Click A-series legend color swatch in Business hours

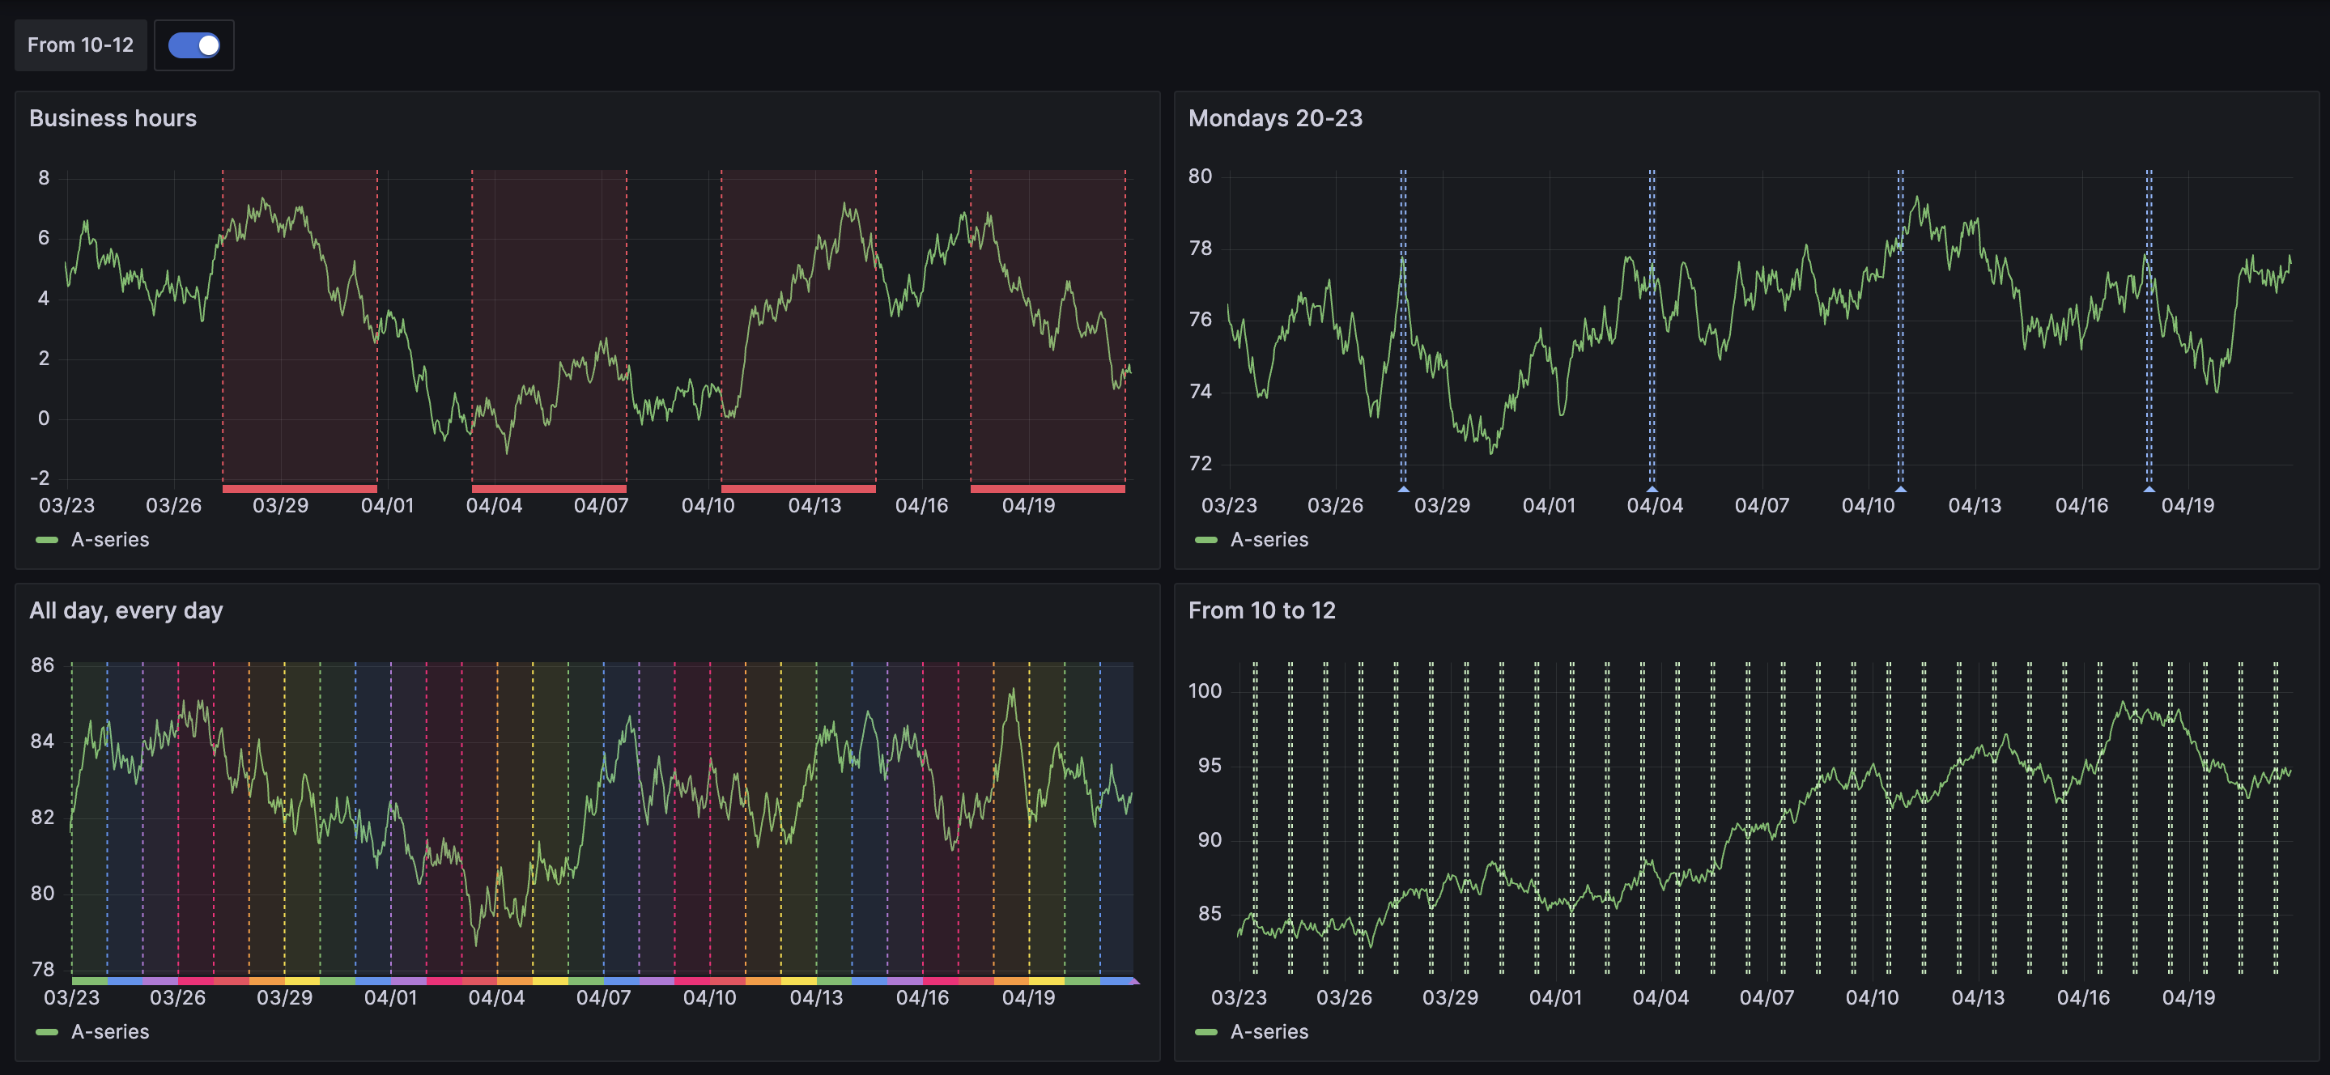click(47, 540)
